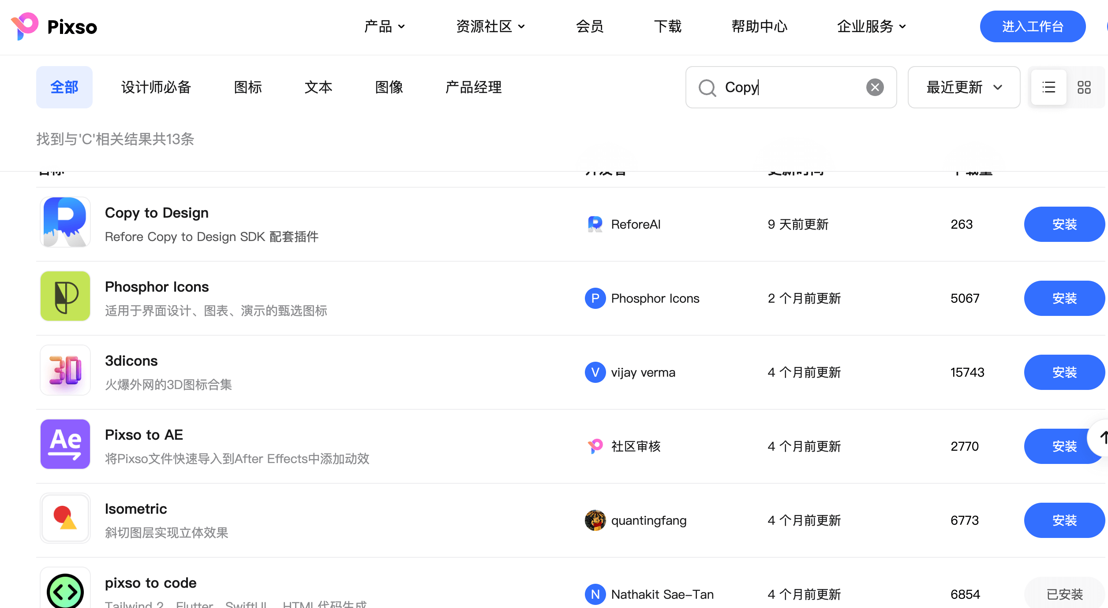Expand the 资源社区 navigation dropdown
Viewport: 1108px width, 608px height.
tap(490, 26)
